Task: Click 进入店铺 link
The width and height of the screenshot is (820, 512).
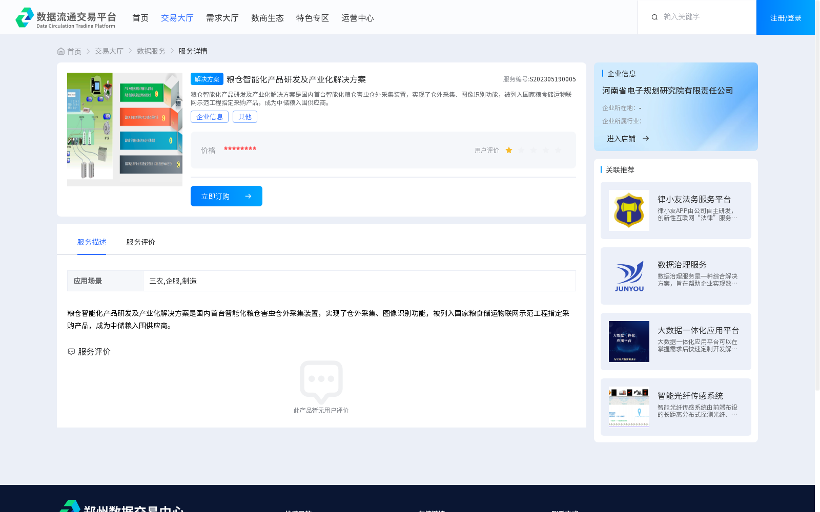Action: coord(621,138)
